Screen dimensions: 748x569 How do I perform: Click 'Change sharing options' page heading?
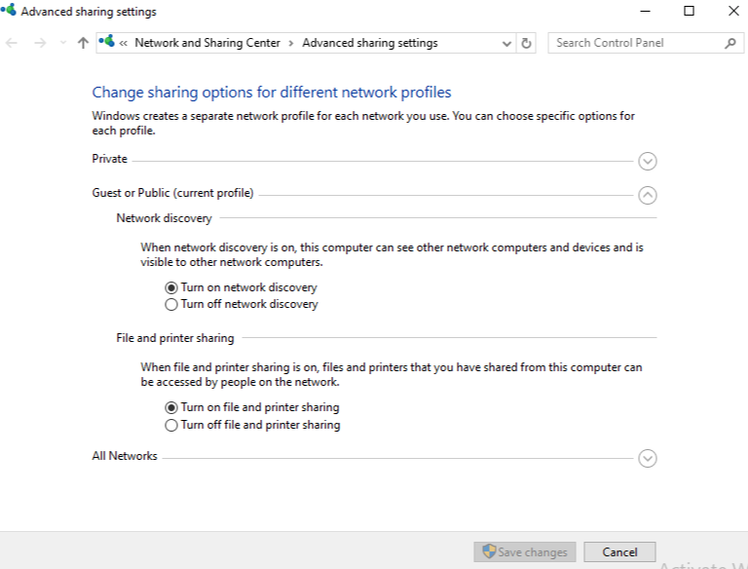[272, 93]
